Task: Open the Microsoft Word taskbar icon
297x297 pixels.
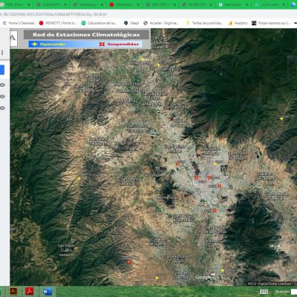Action: tap(47, 291)
